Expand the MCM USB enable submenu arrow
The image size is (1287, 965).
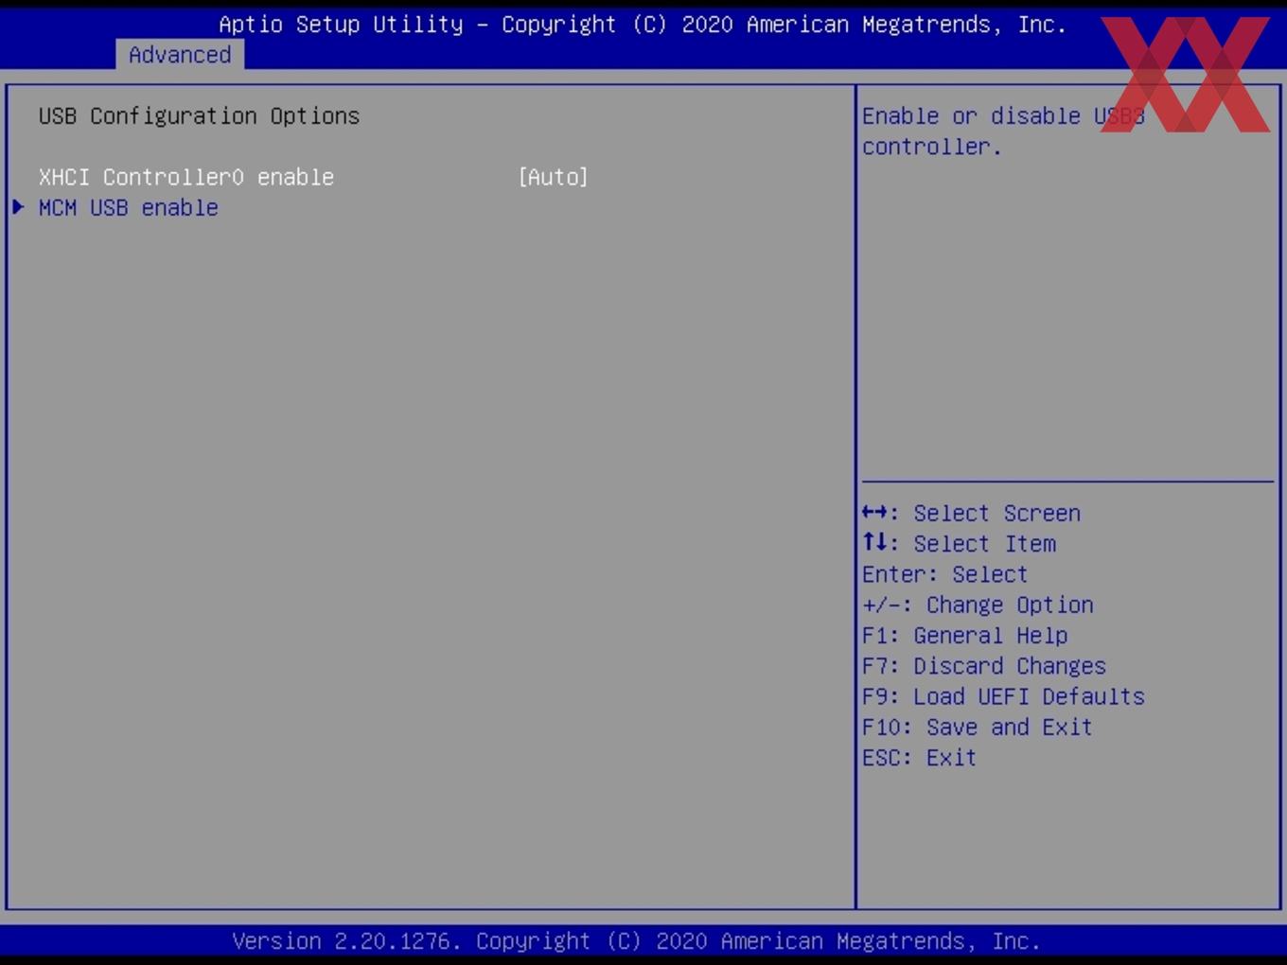tap(18, 207)
